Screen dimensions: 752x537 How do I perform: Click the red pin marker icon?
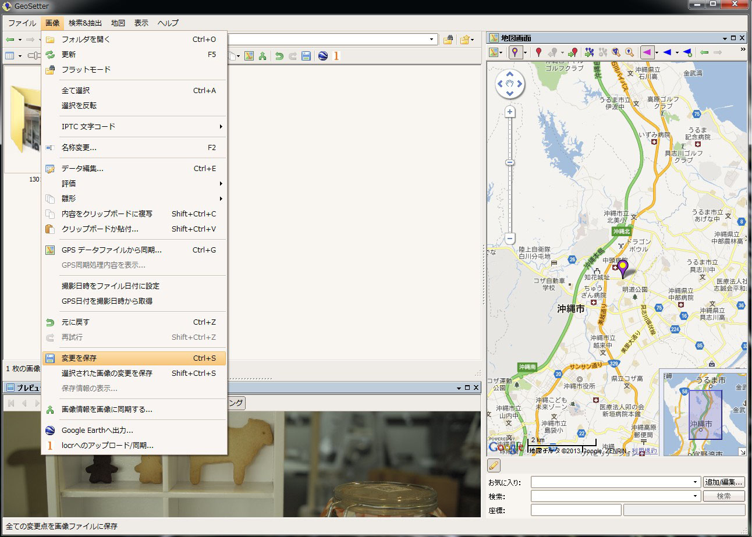click(538, 52)
